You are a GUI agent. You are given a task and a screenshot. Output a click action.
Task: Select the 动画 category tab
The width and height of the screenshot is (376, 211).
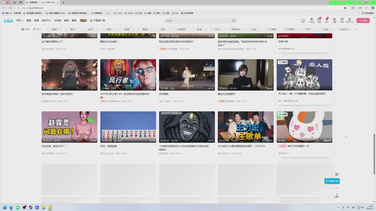tap(109, 29)
